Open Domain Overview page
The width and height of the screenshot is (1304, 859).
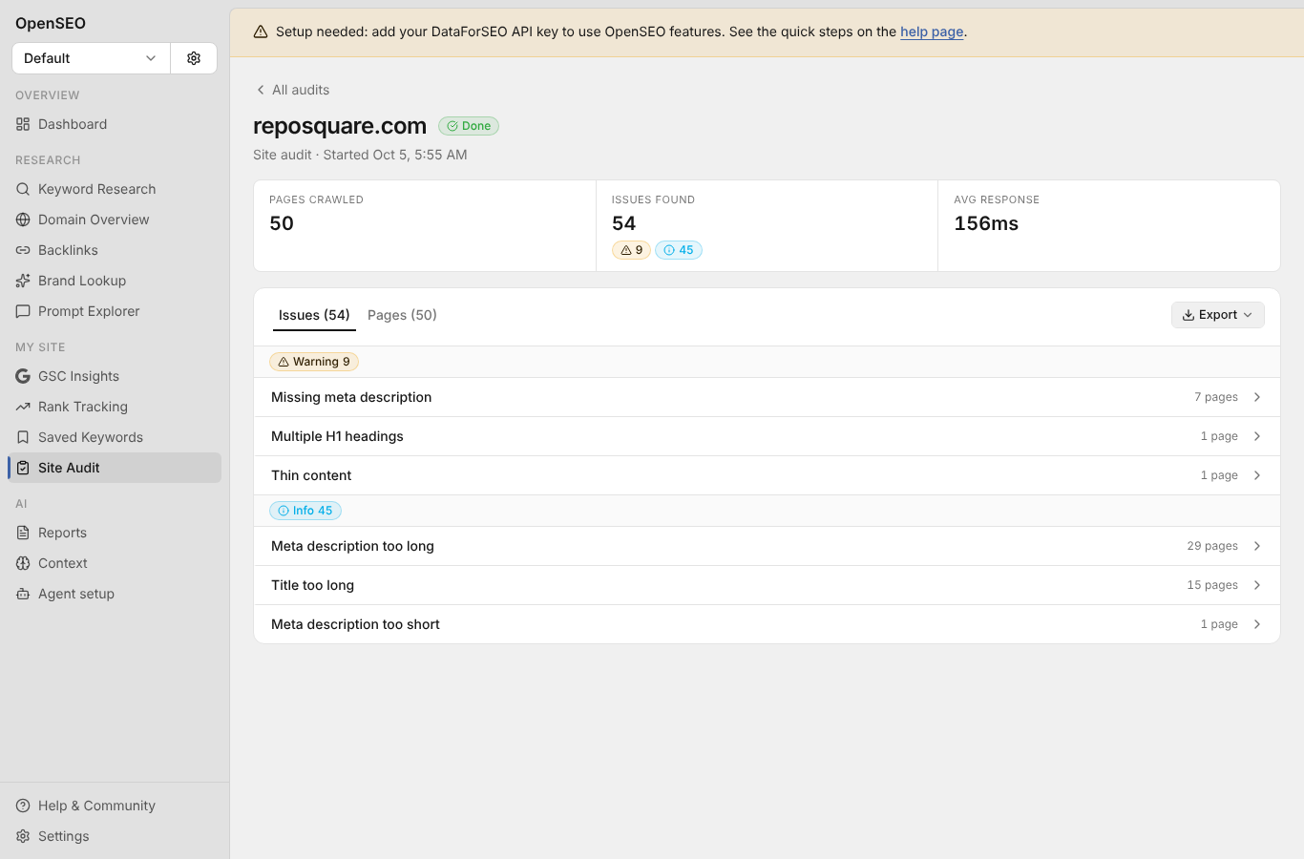click(115, 220)
